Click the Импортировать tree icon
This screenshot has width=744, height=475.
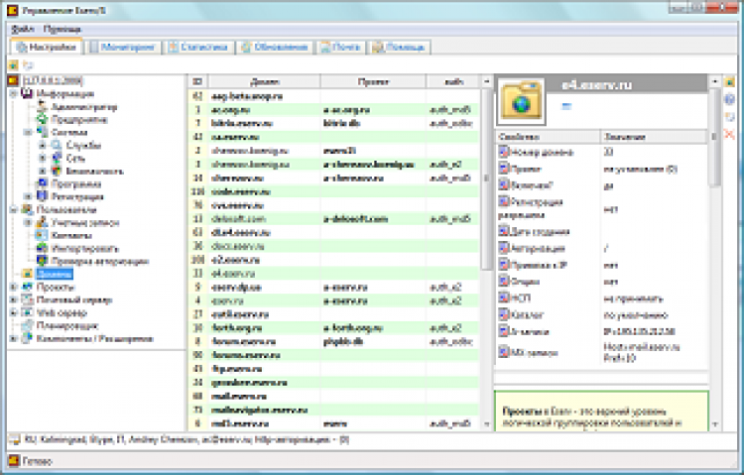coord(43,248)
